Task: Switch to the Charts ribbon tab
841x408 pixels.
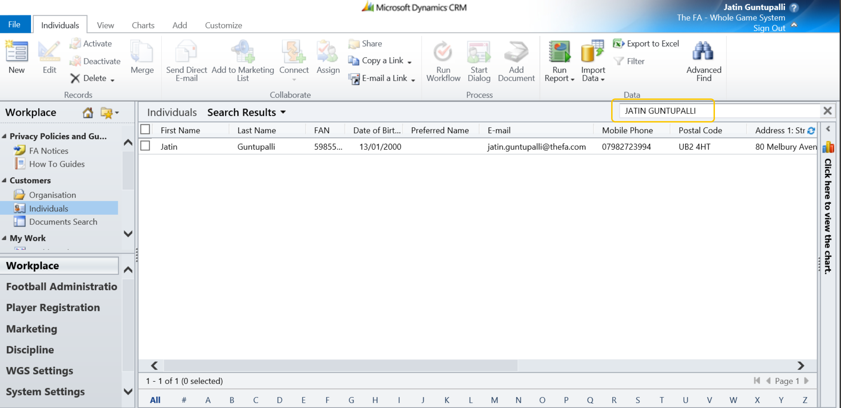Action: (143, 25)
